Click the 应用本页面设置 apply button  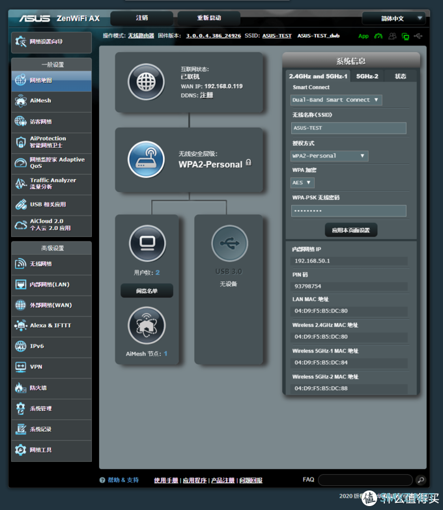pyautogui.click(x=351, y=230)
